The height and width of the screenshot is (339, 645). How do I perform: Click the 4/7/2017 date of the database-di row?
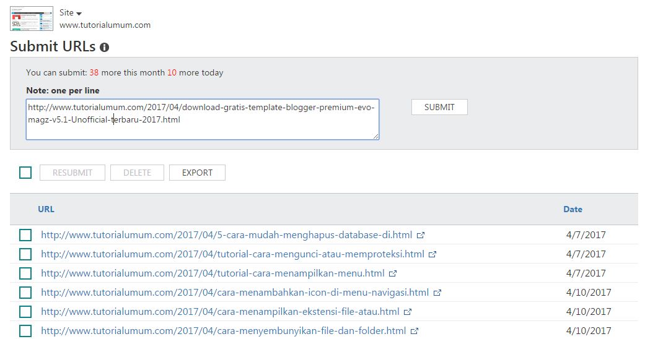(586, 235)
